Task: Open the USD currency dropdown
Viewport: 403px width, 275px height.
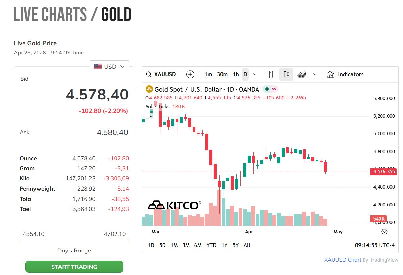Action: pyautogui.click(x=109, y=67)
